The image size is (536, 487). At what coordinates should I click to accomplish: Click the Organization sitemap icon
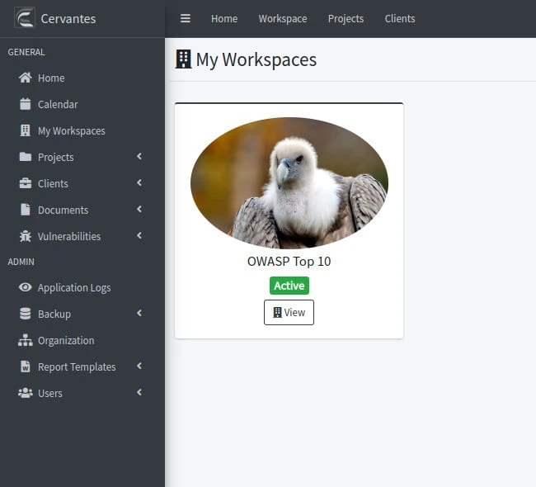(25, 340)
